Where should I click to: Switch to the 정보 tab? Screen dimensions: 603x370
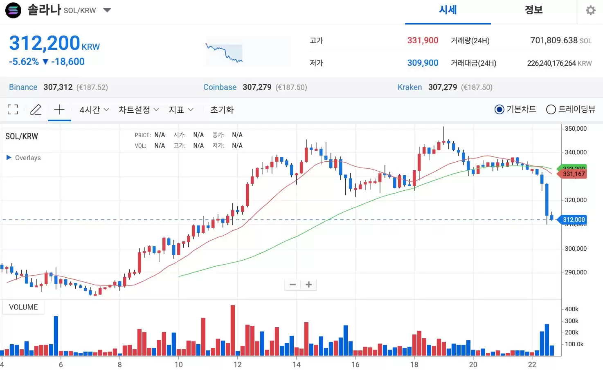pos(533,10)
